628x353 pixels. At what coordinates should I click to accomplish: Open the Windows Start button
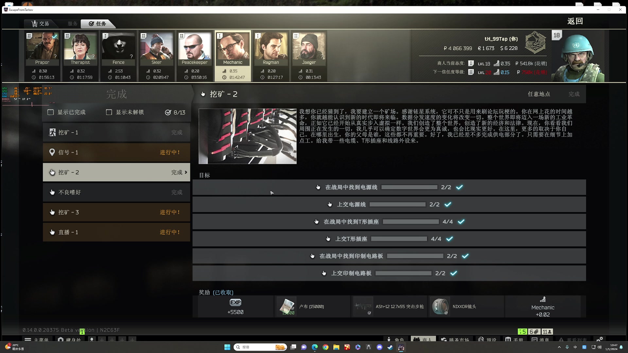pos(227,347)
